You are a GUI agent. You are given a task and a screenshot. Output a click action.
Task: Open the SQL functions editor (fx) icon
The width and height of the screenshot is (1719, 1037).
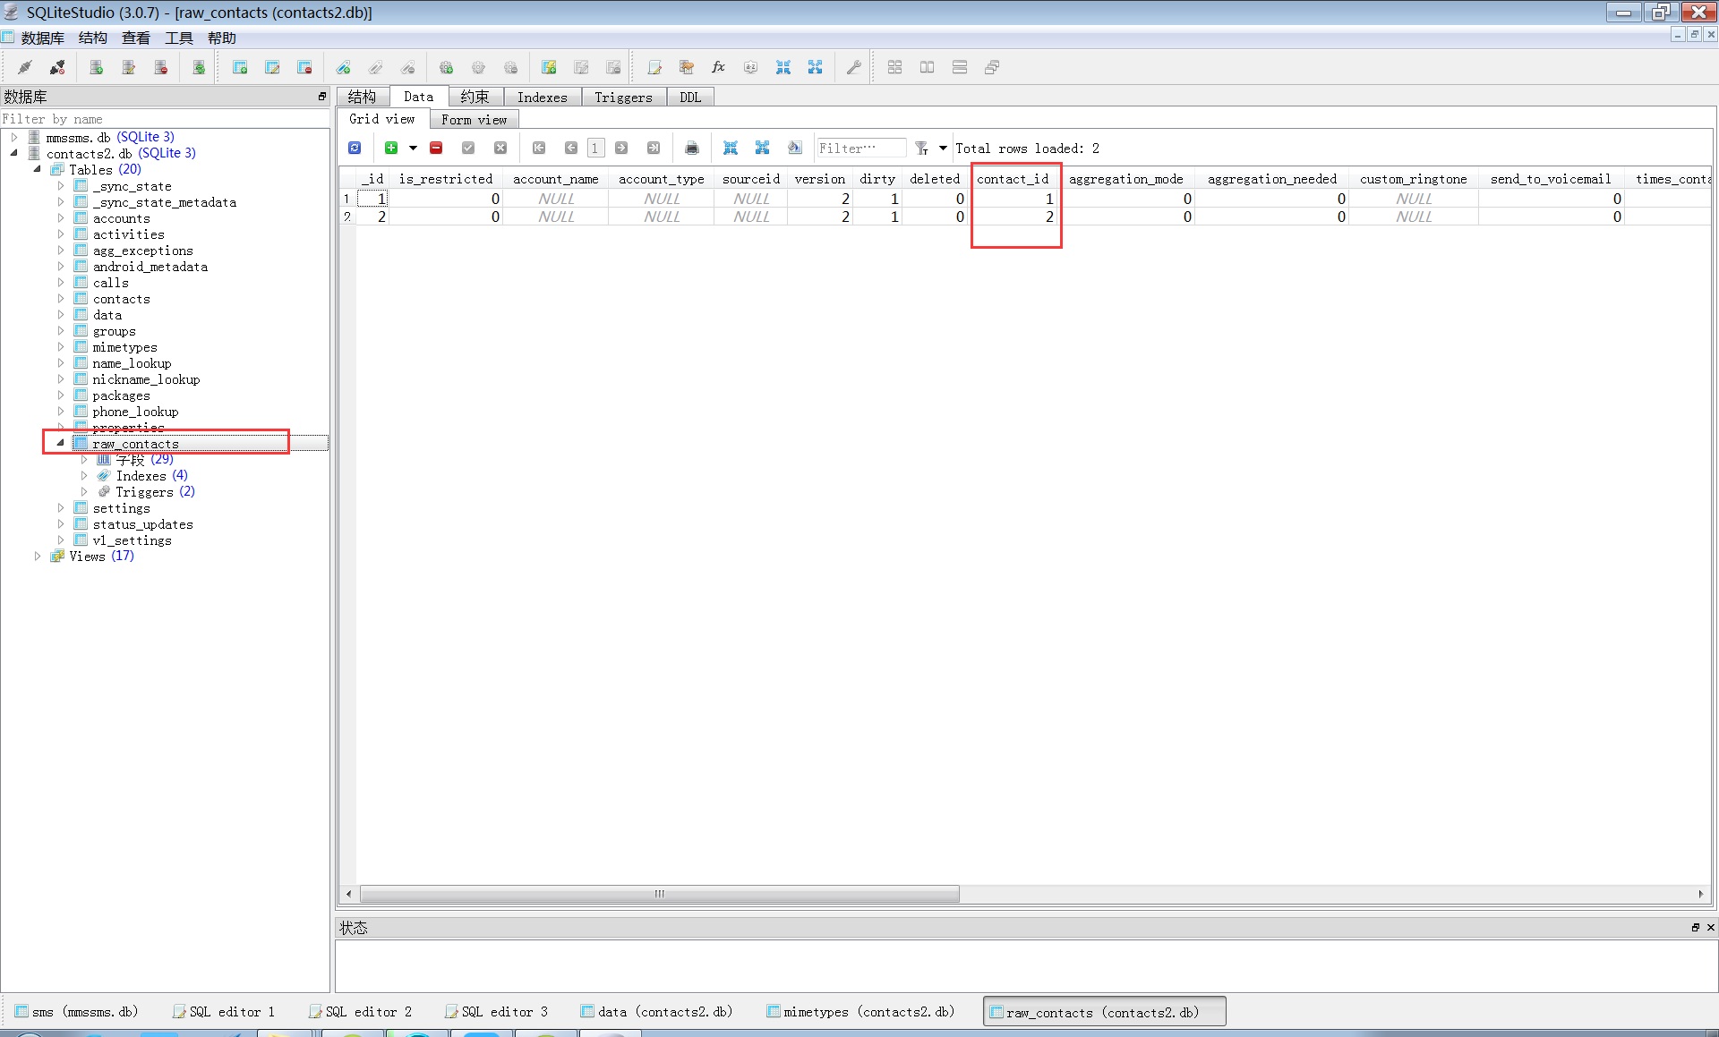coord(718,67)
